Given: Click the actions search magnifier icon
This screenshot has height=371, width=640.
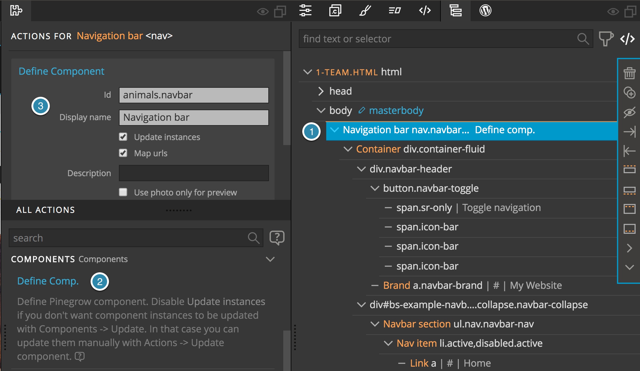Looking at the screenshot, I should click(254, 238).
